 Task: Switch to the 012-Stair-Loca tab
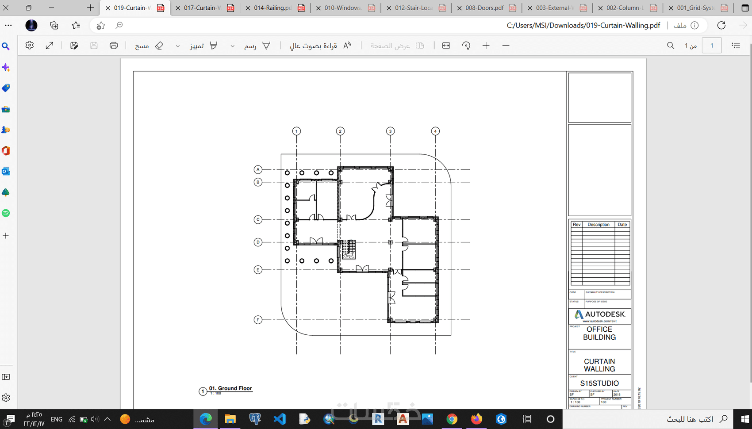416,8
